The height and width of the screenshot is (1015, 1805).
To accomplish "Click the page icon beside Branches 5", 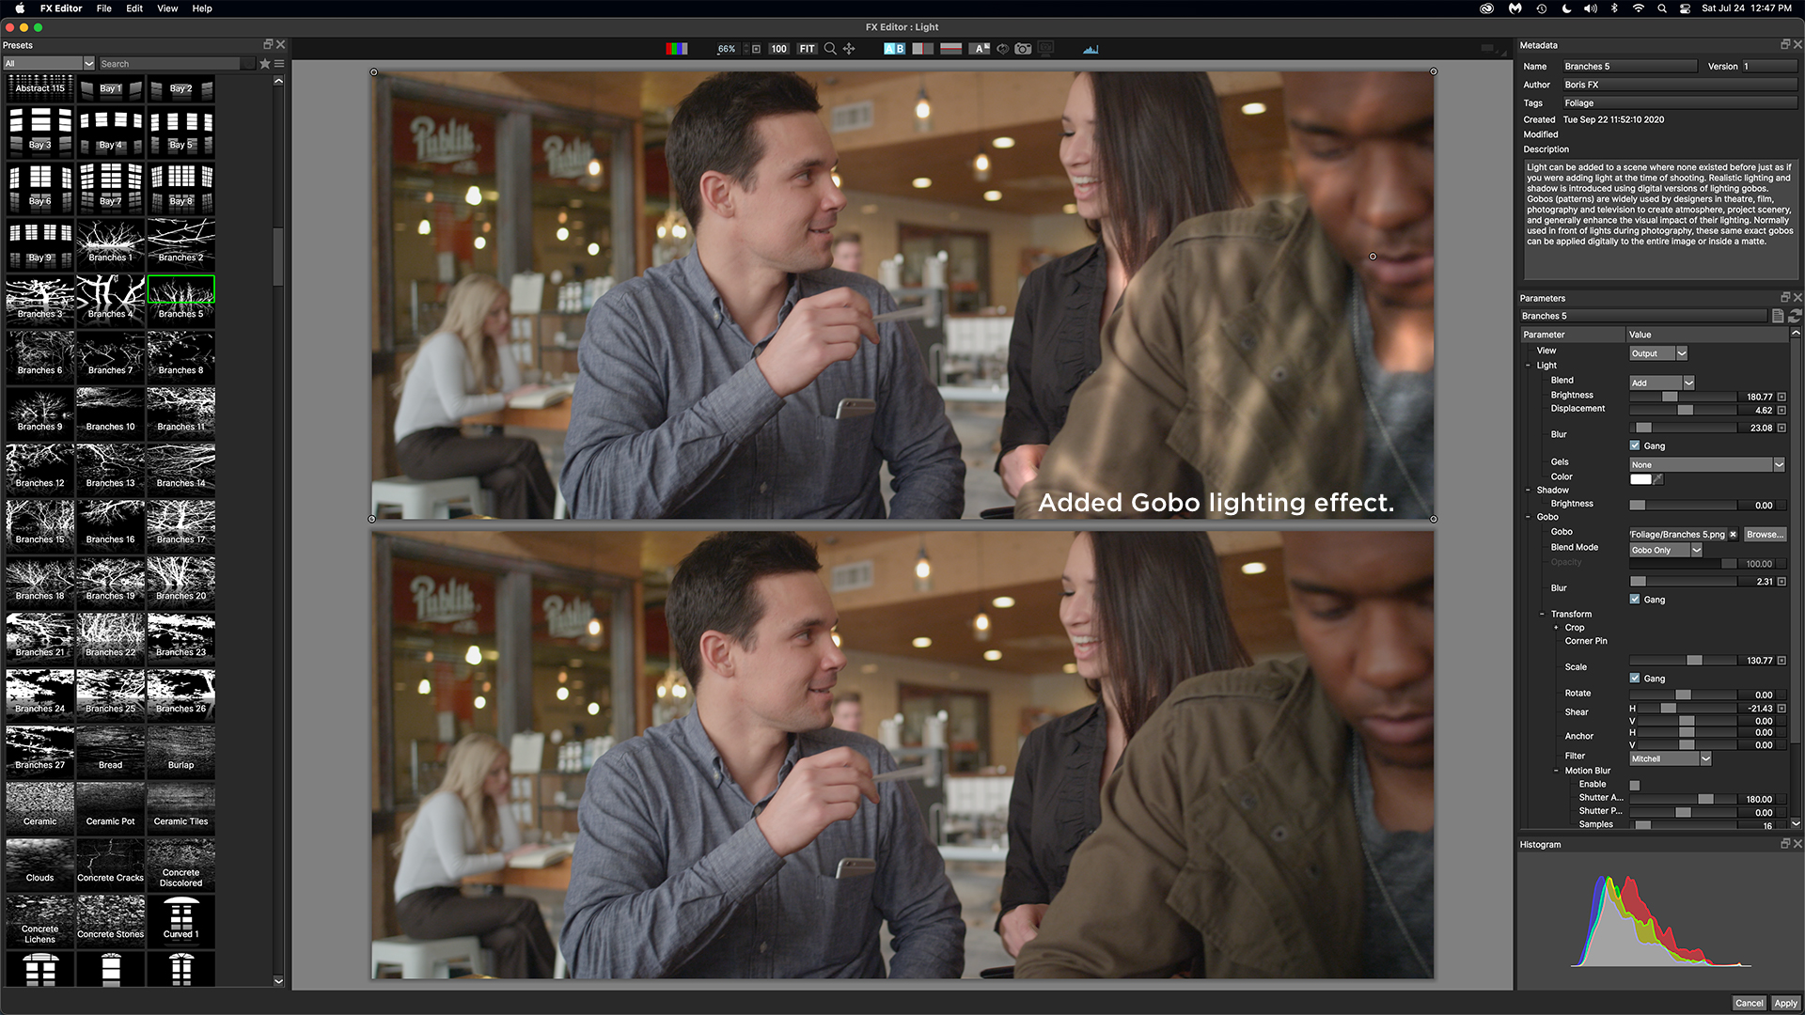I will [1778, 316].
